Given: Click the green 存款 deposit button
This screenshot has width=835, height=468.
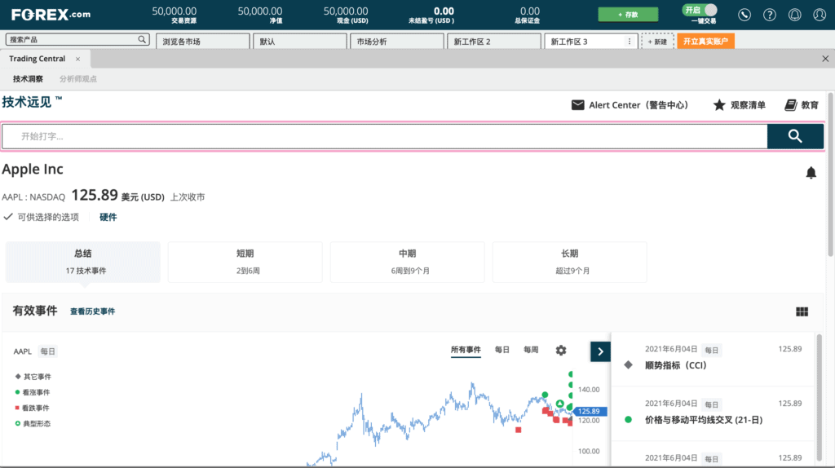Looking at the screenshot, I should [x=628, y=15].
